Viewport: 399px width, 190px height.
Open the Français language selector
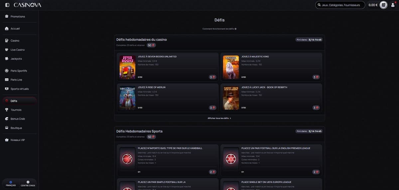[11, 184]
